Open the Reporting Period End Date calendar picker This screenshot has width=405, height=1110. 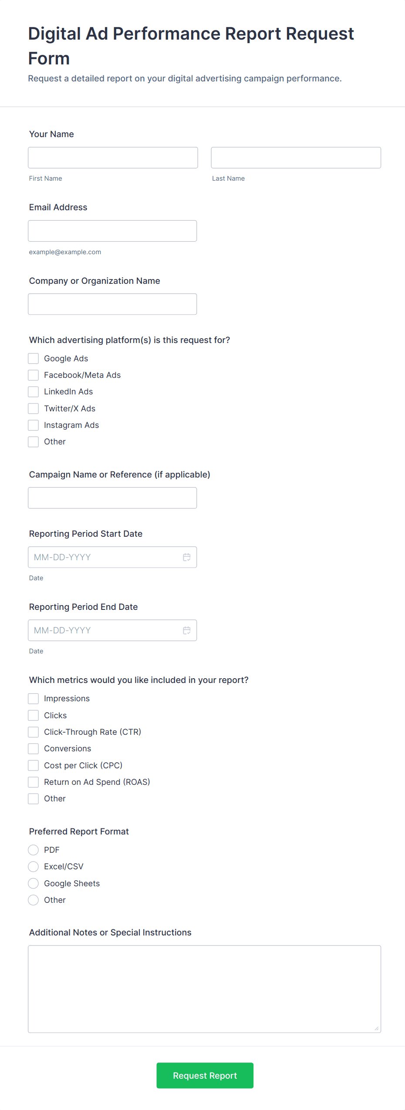(186, 630)
